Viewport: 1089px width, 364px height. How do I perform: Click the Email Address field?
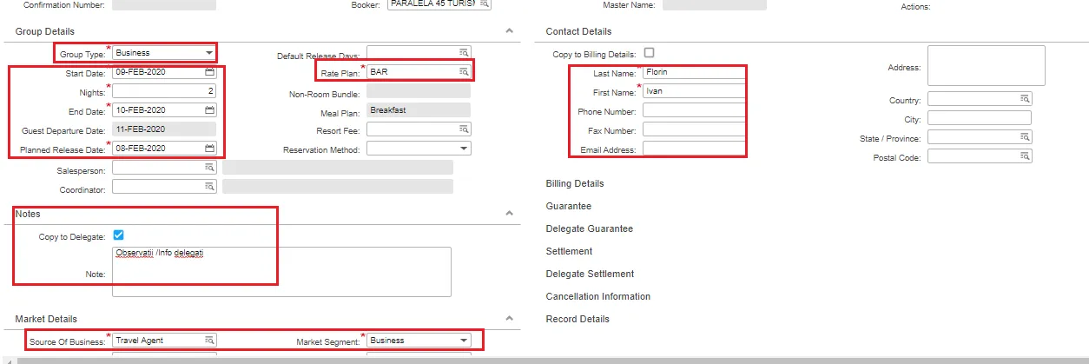695,149
